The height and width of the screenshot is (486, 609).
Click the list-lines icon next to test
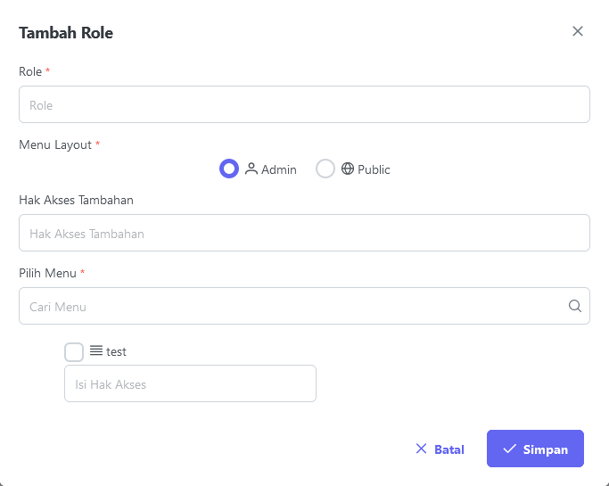coord(96,350)
